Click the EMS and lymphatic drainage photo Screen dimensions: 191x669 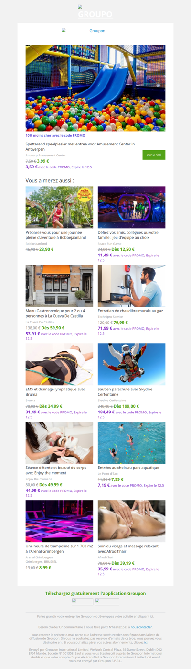59,364
